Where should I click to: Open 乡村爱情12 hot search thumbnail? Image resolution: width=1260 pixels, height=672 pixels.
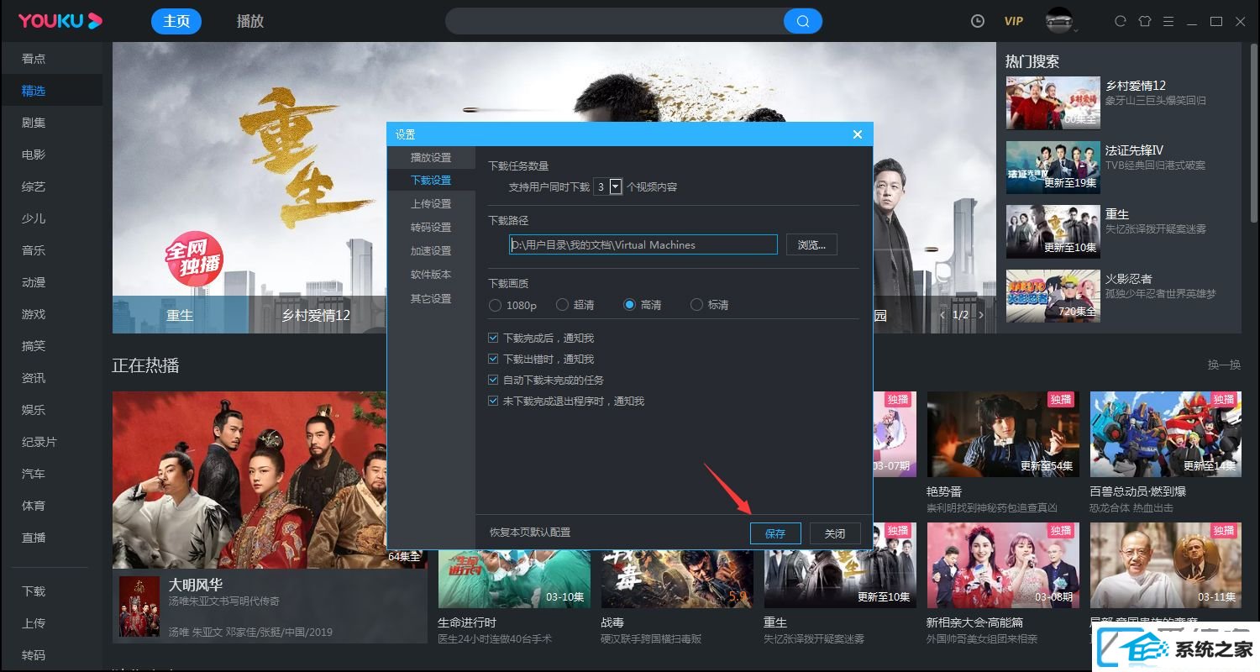pos(1053,102)
